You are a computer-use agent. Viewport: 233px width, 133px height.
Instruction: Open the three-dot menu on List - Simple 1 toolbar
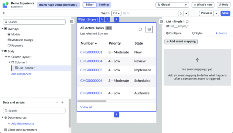(107, 20)
